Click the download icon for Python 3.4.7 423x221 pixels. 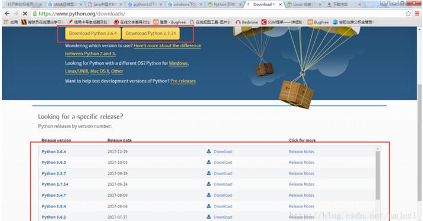click(209, 195)
